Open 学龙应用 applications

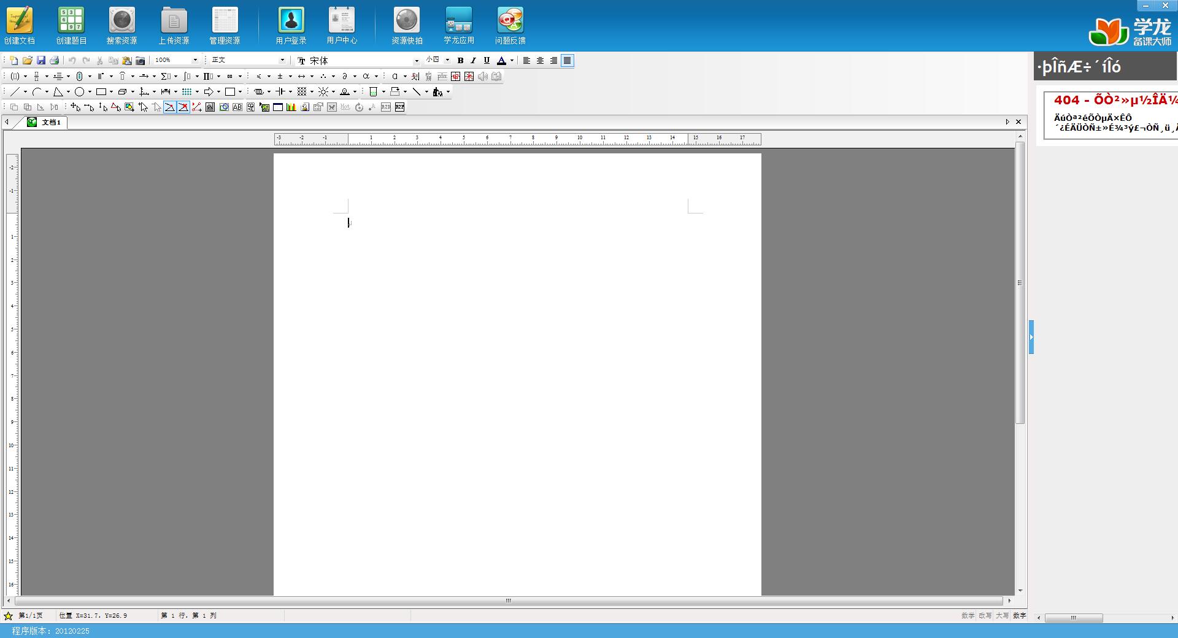[459, 25]
